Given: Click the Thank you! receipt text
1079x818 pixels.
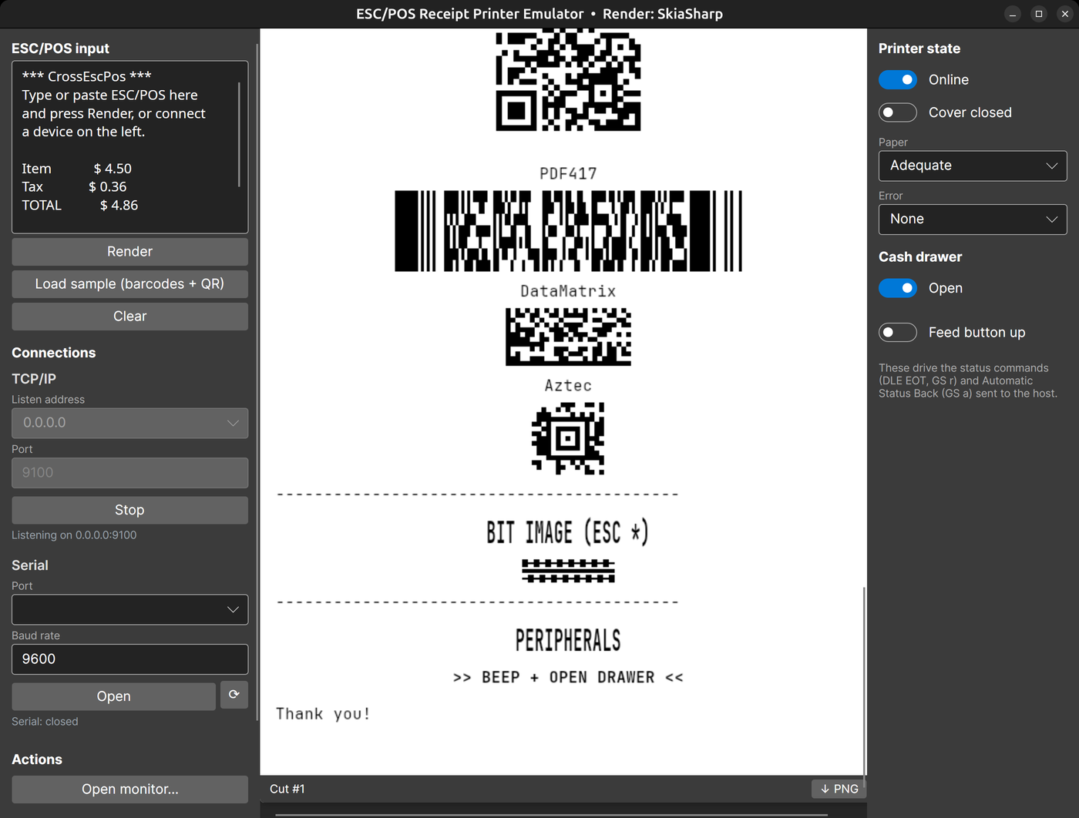Looking at the screenshot, I should (323, 714).
